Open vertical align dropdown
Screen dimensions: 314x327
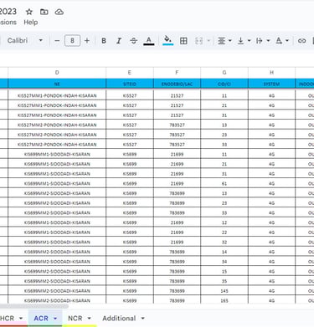(244, 41)
